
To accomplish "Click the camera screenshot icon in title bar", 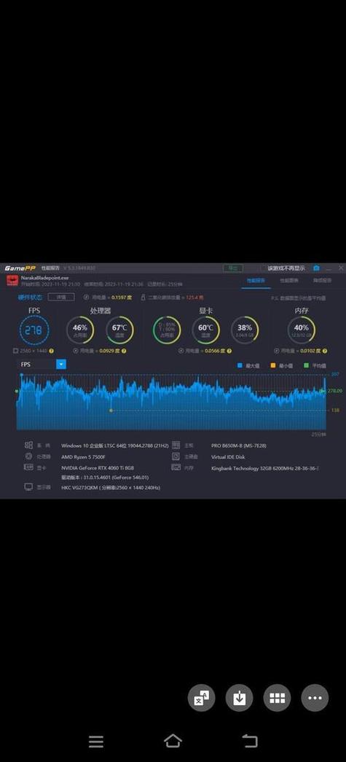I will [x=316, y=268].
